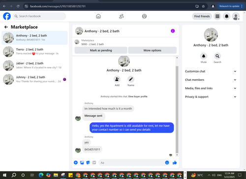246x179 pixels.
Task: Select the Tierra conversation in list
Action: point(34,52)
